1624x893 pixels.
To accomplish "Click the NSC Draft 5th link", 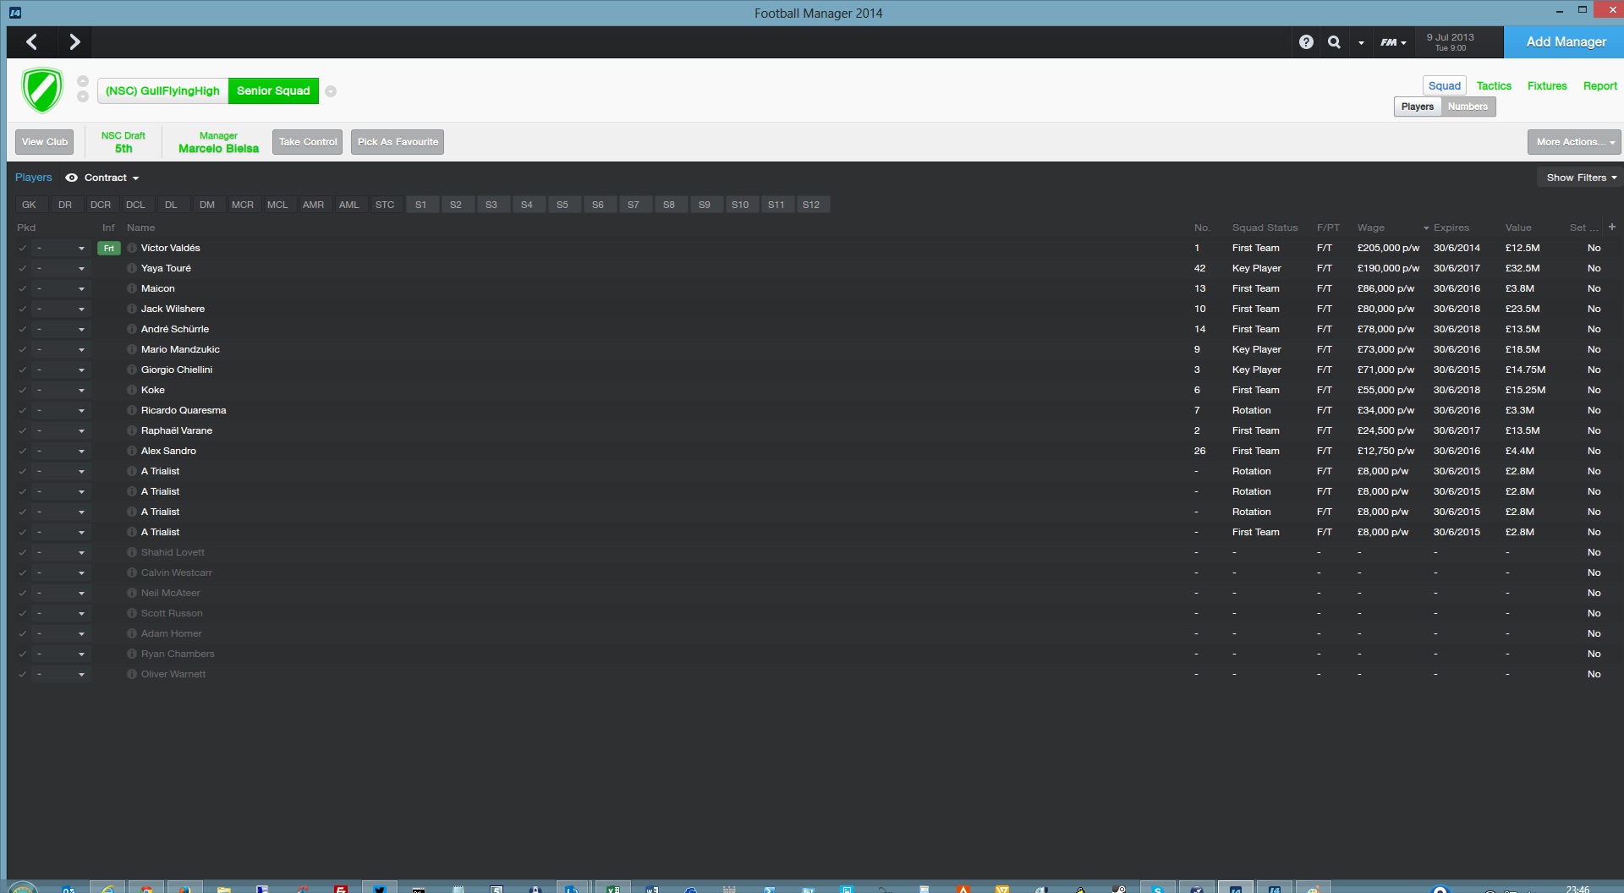I will click(123, 142).
